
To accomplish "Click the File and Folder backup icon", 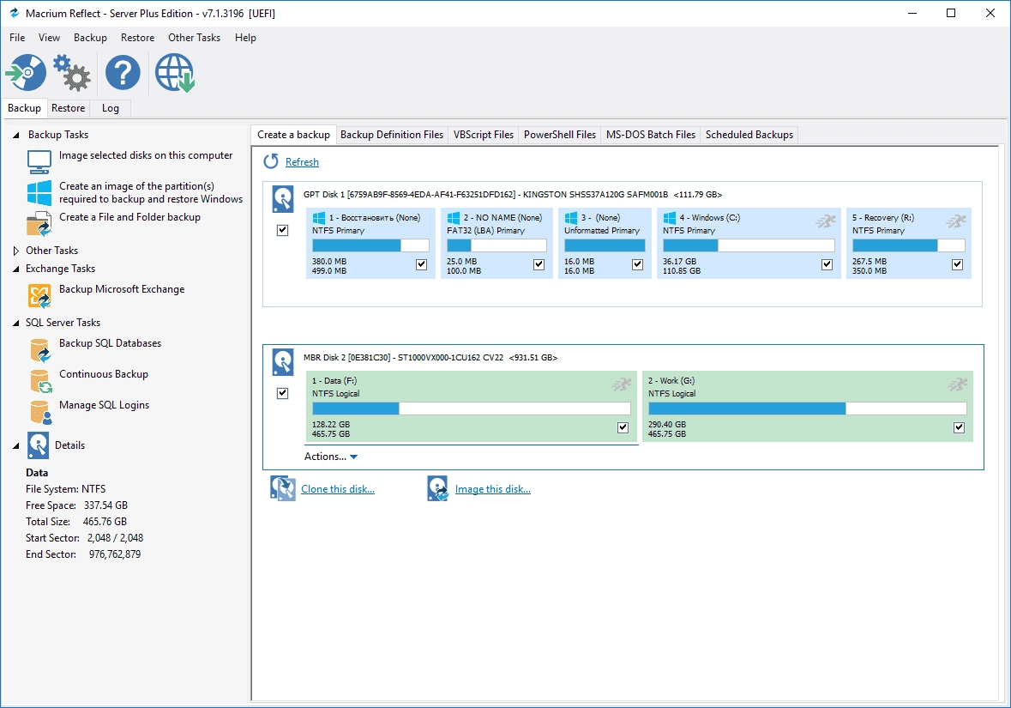I will 39,224.
